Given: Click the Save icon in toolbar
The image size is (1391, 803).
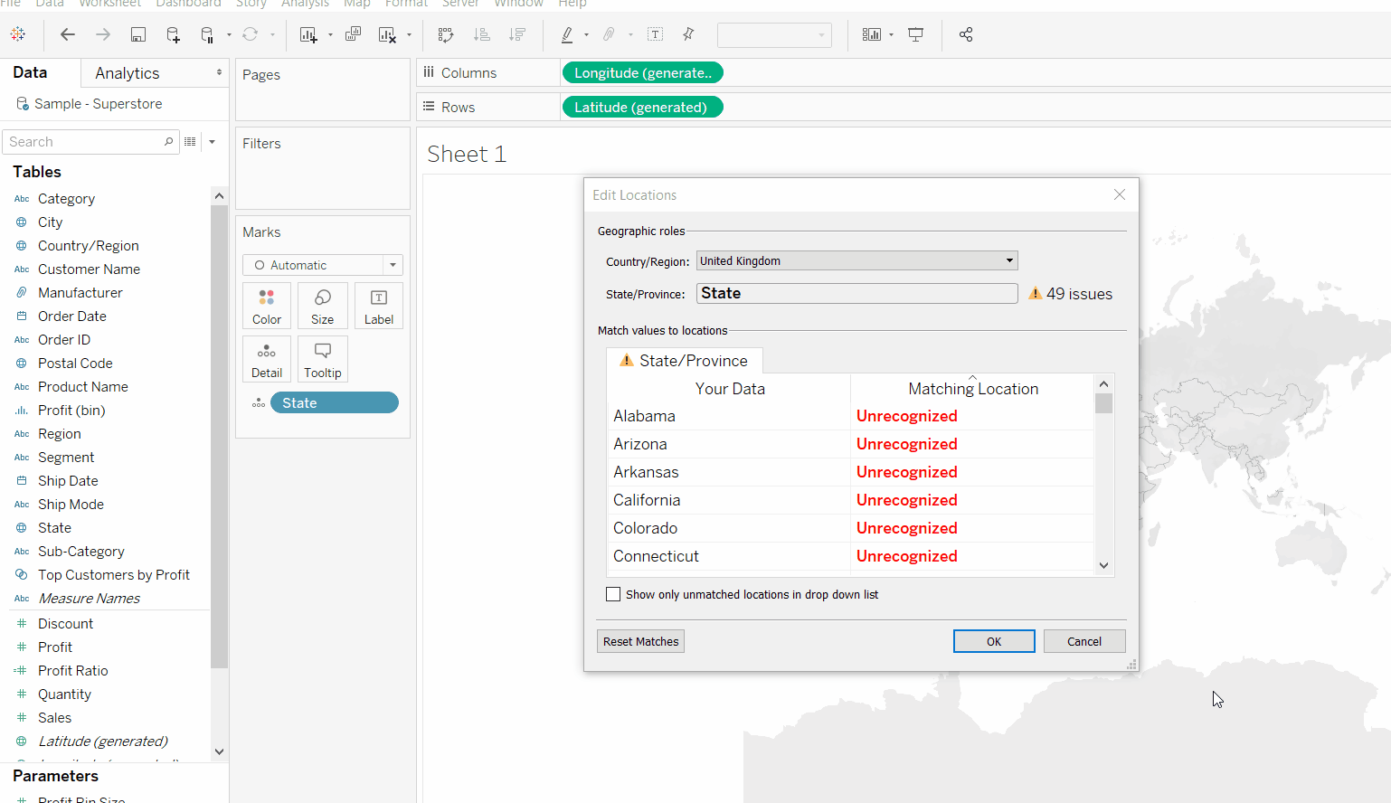Looking at the screenshot, I should pyautogui.click(x=138, y=34).
